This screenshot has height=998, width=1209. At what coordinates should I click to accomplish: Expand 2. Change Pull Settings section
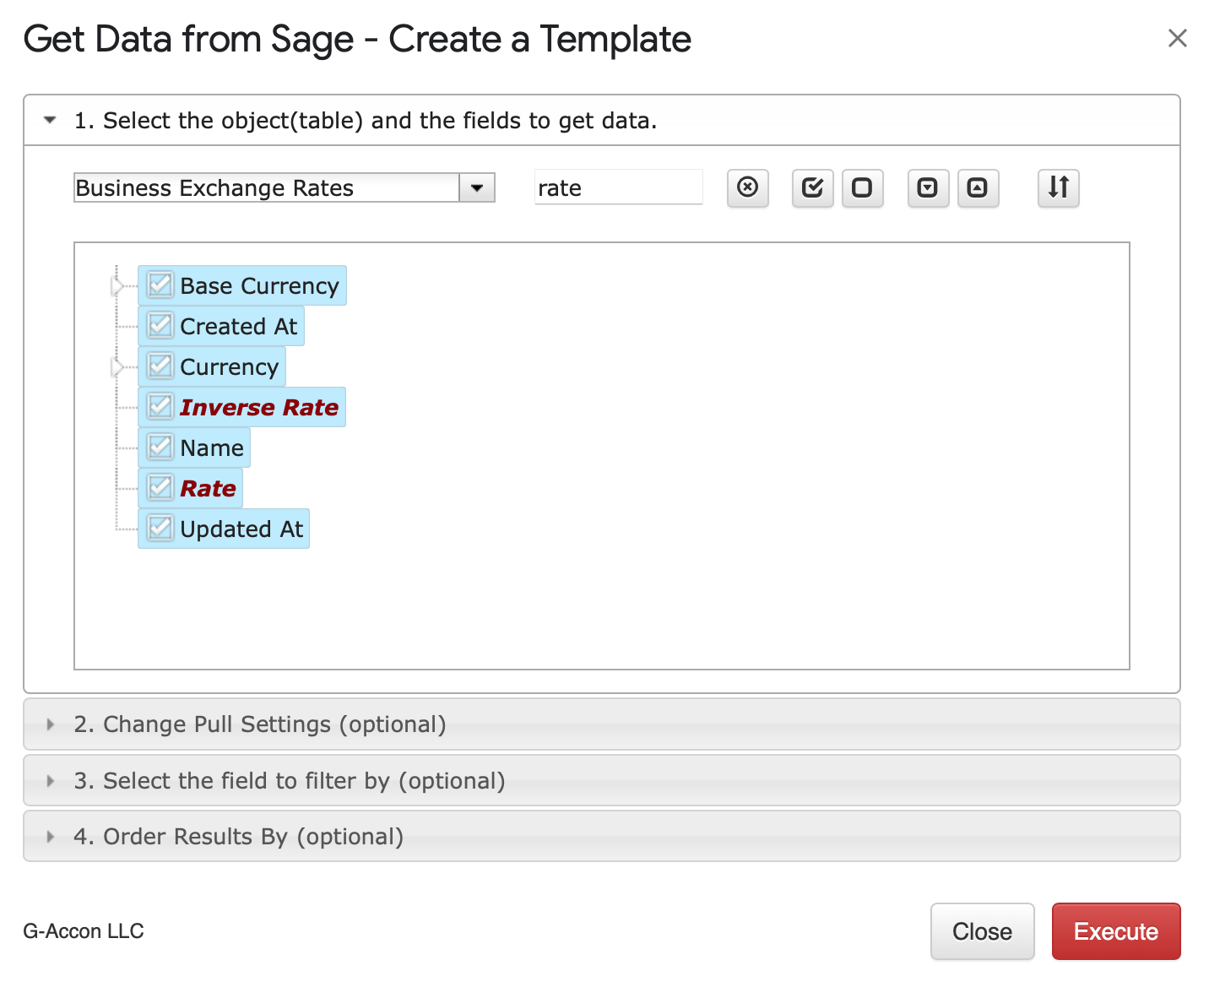point(601,724)
